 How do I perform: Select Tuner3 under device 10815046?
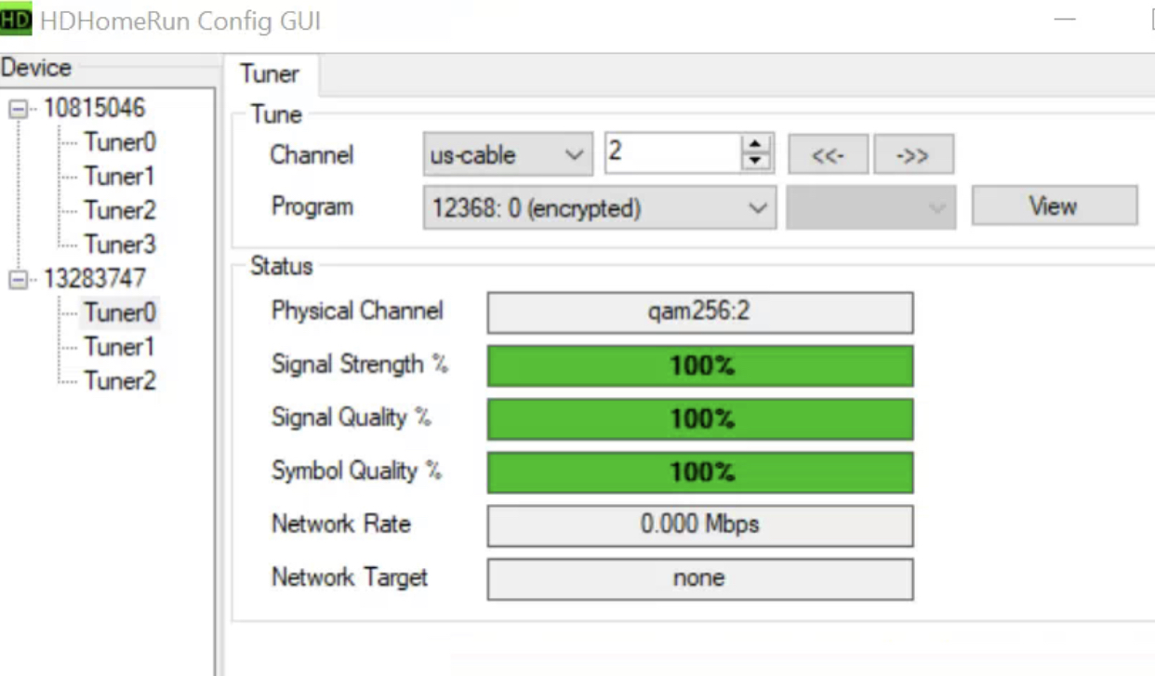pyautogui.click(x=119, y=245)
